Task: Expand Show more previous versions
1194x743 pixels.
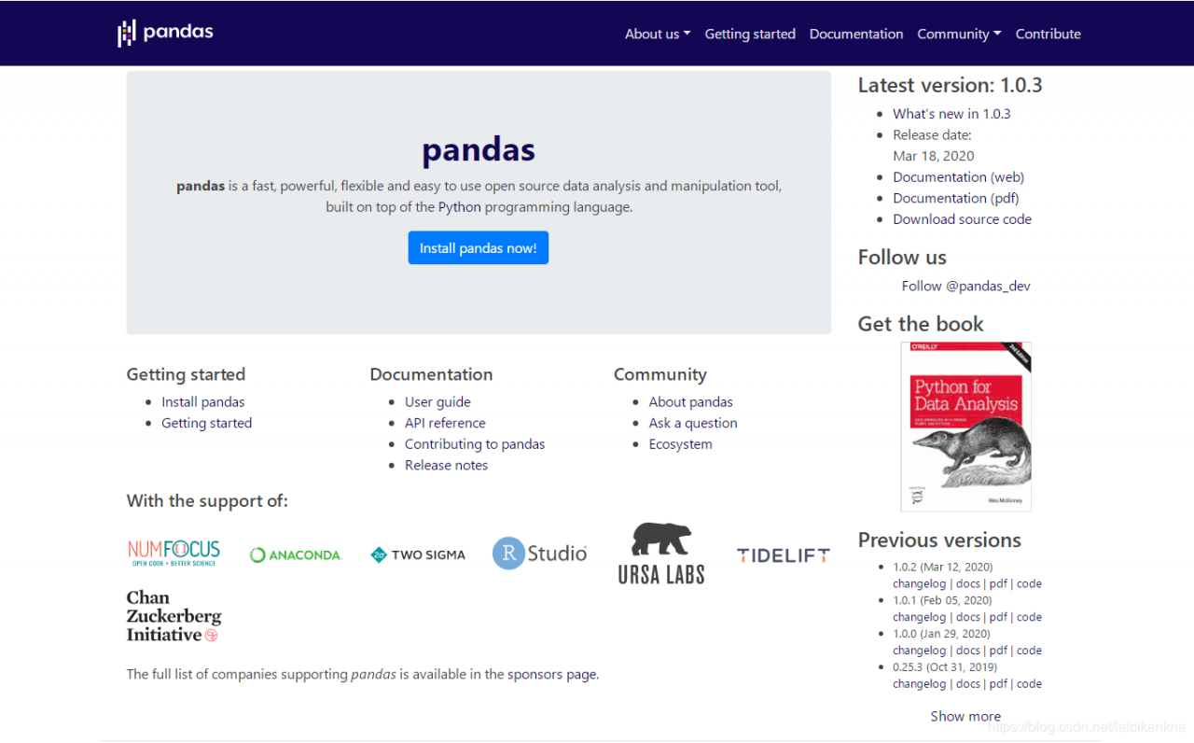Action: pos(965,716)
